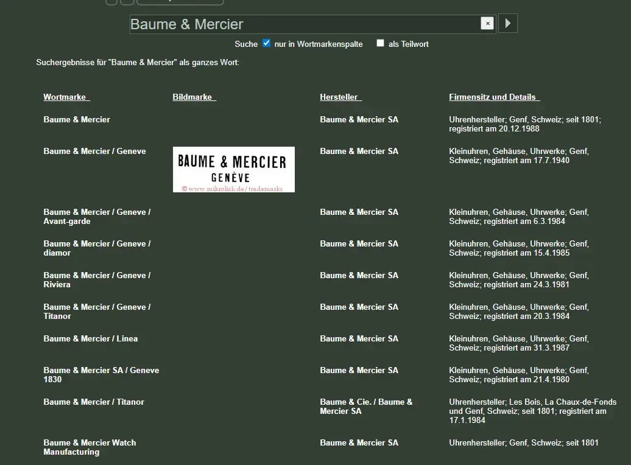631x465 pixels.
Task: Click the Baume & Mercier search input field
Action: click(305, 24)
